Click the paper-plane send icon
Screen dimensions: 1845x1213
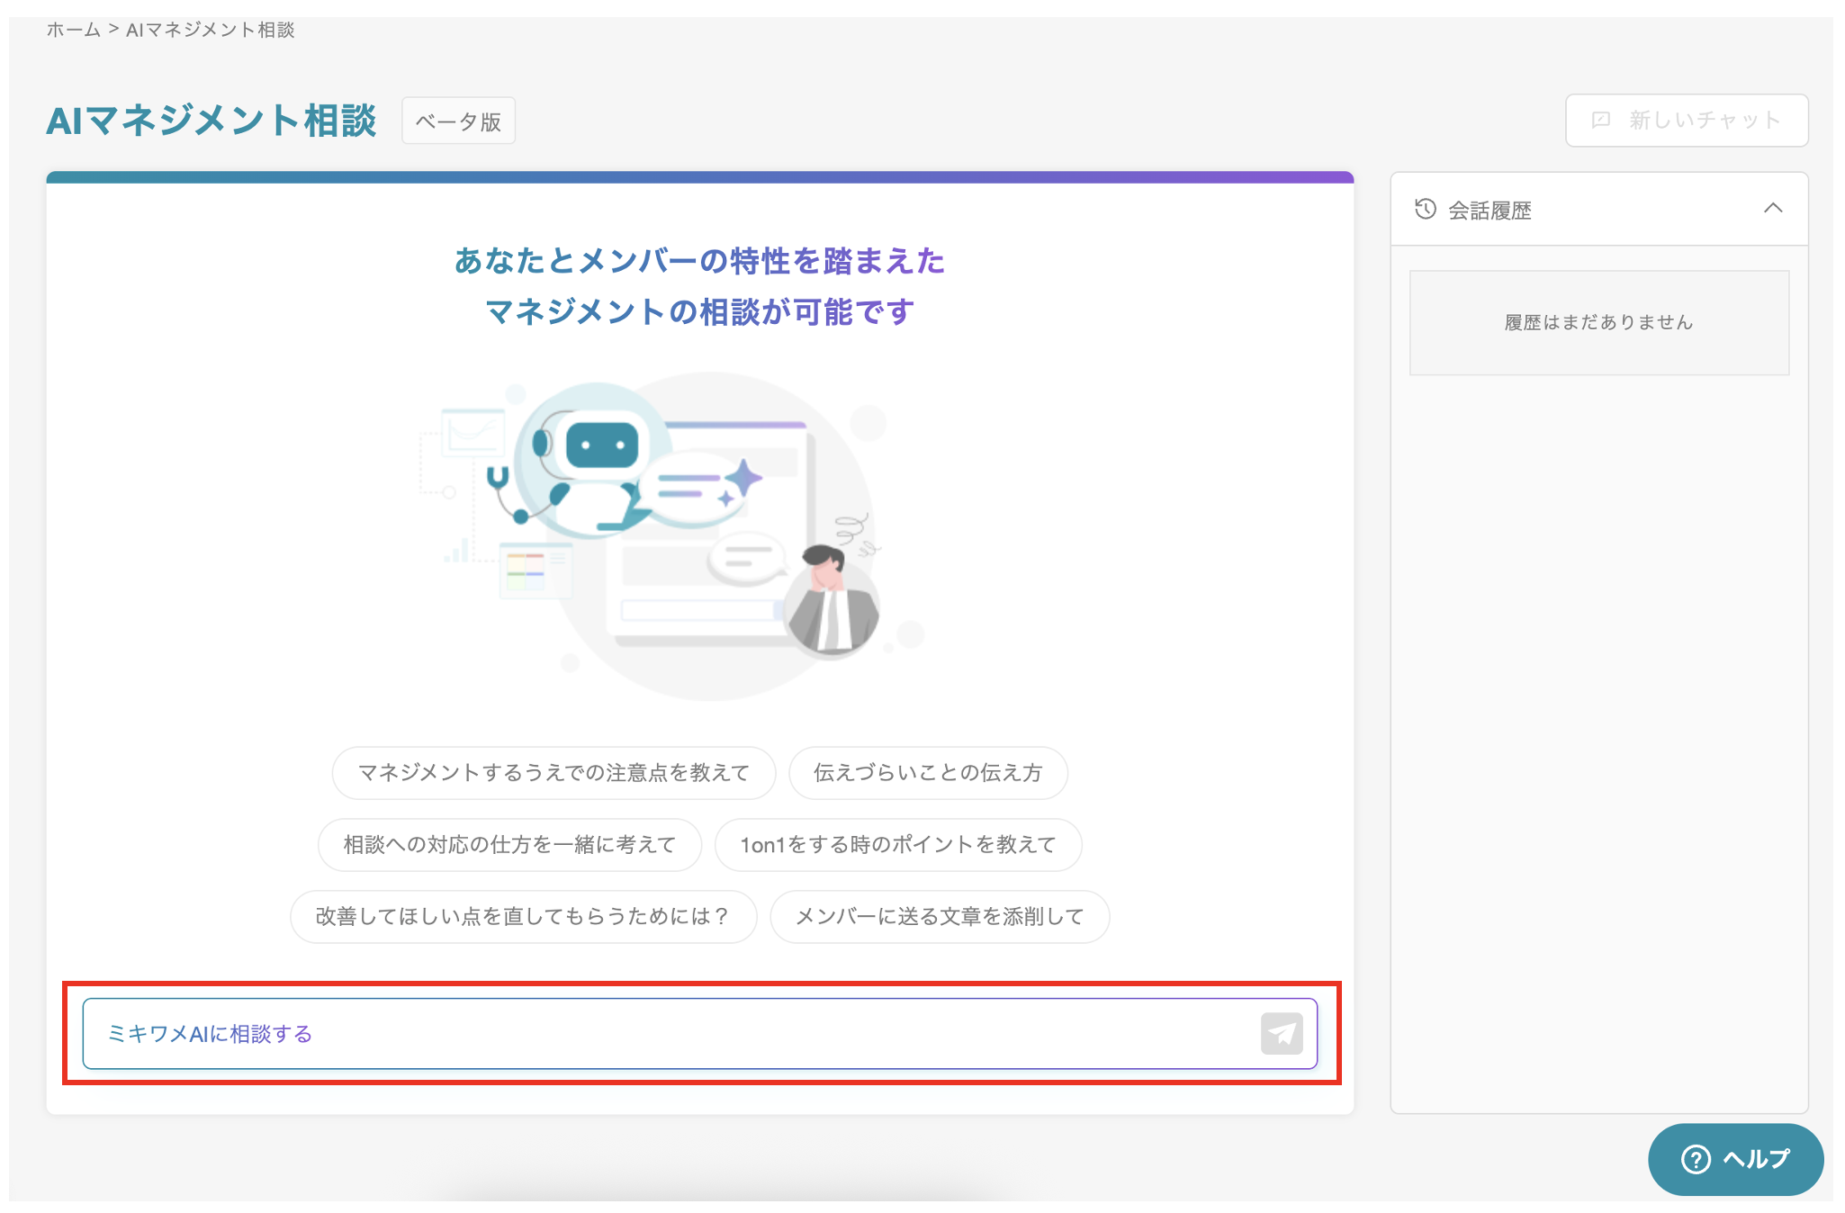(x=1281, y=1033)
